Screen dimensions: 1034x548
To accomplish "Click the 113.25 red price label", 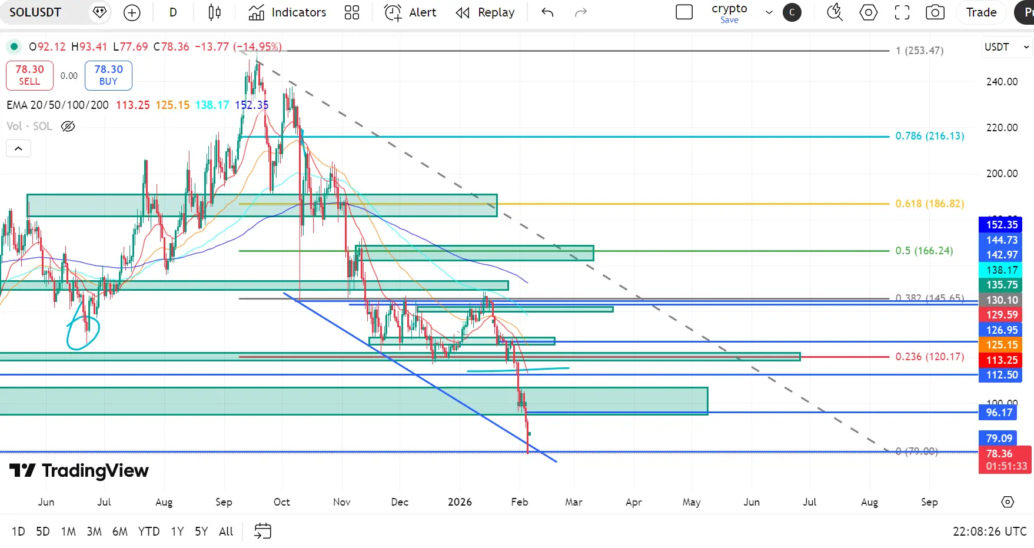I will point(1000,360).
